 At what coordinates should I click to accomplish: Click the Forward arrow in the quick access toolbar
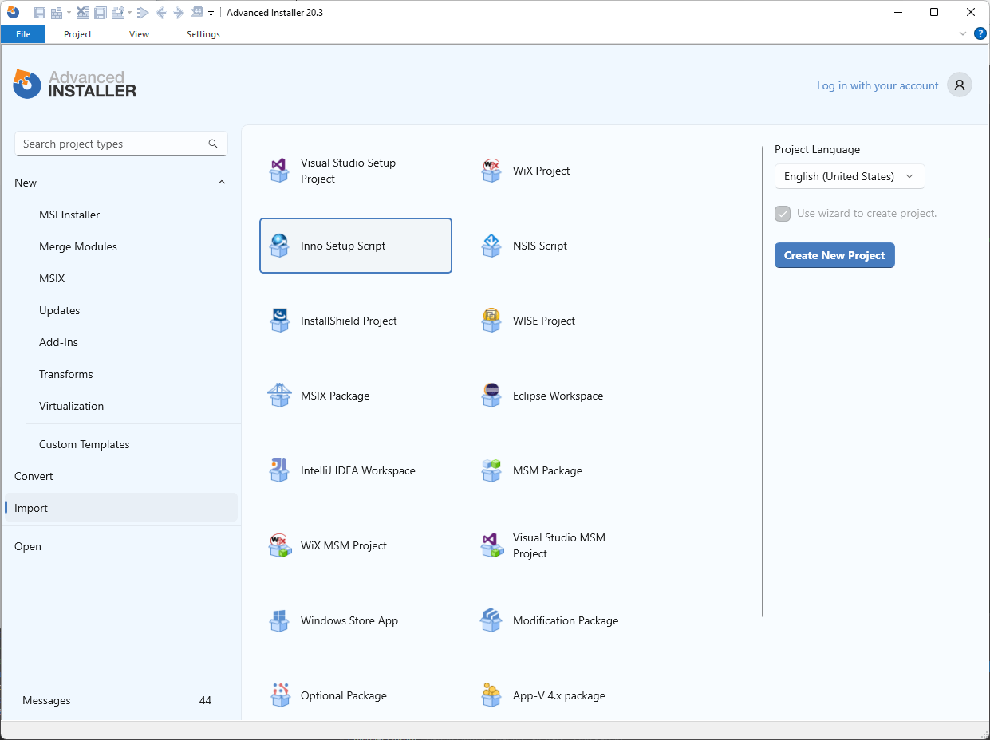179,13
